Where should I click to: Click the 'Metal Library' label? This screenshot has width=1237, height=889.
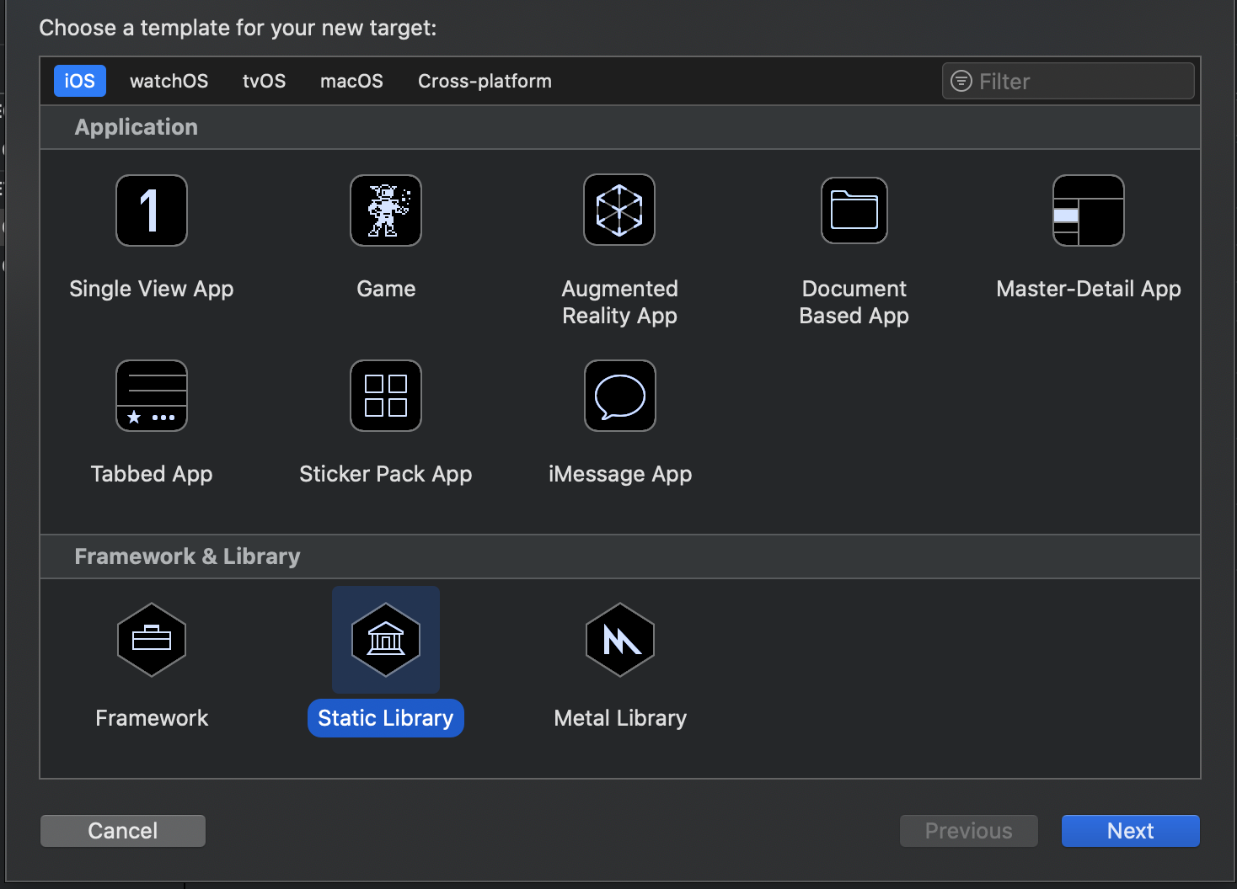tap(620, 718)
